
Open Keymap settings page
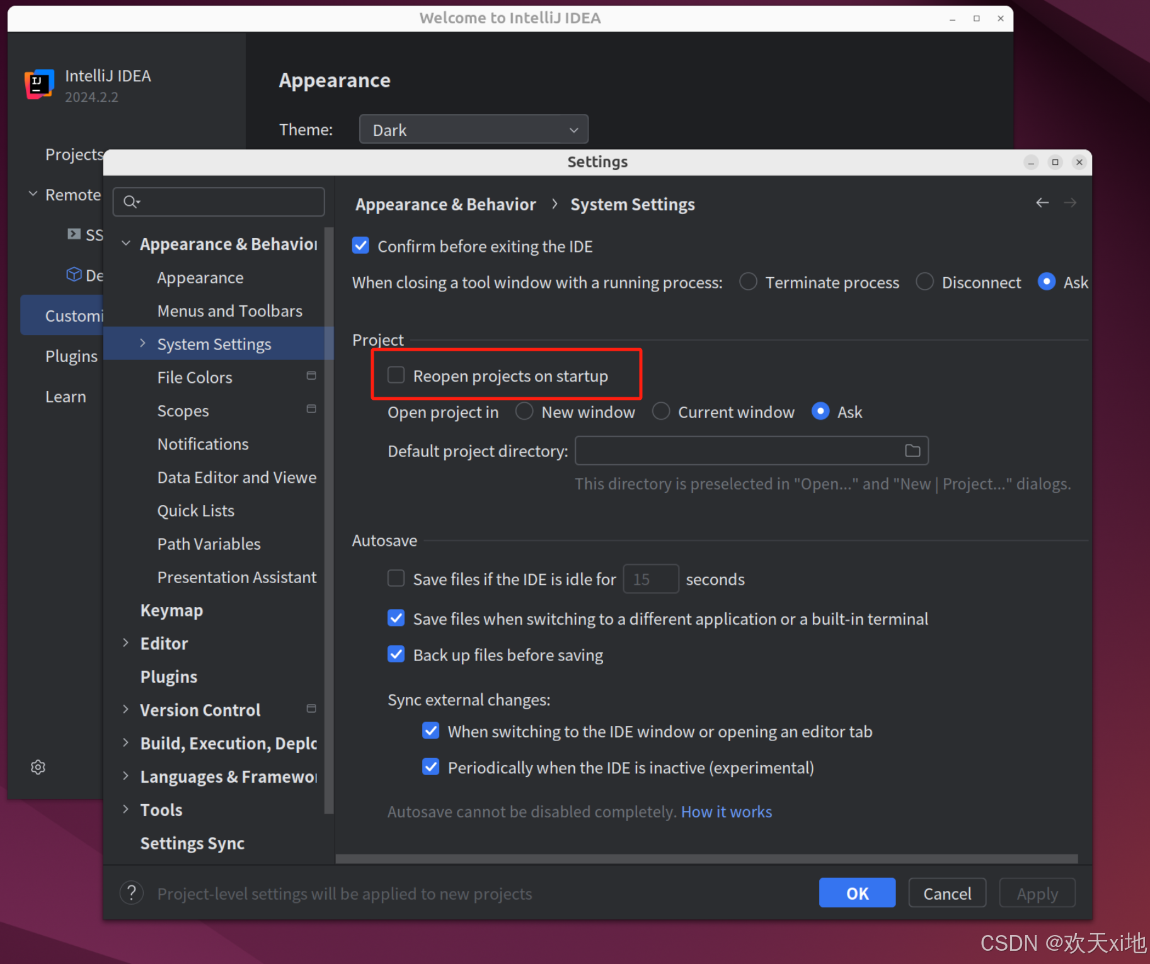pos(171,610)
